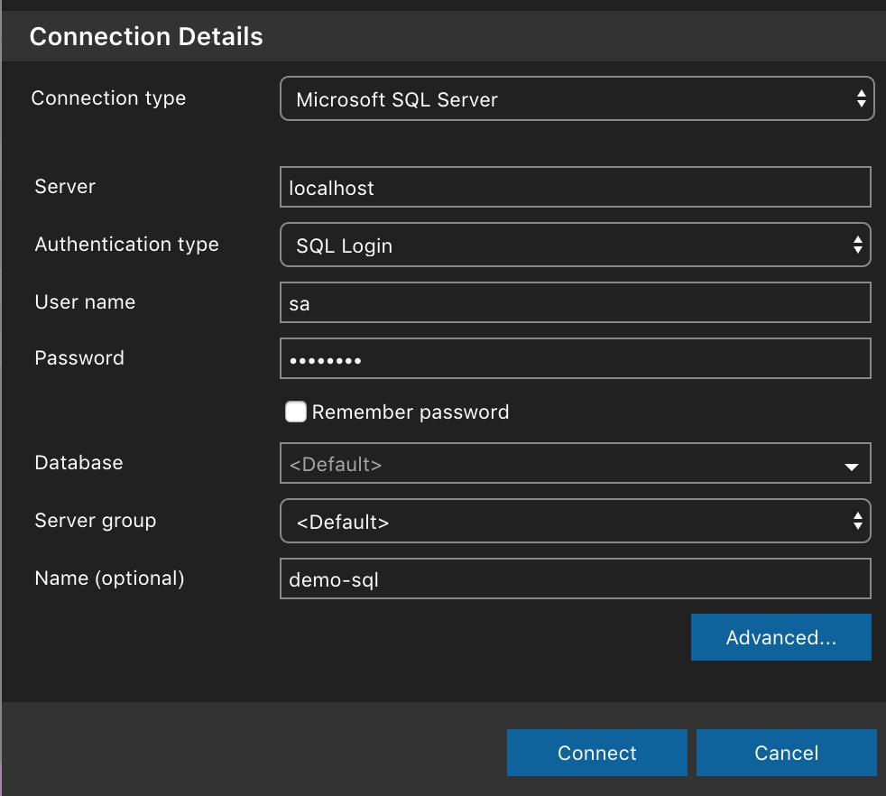Viewport: 886px width, 796px height.
Task: Click the Server label
Action: click(65, 187)
